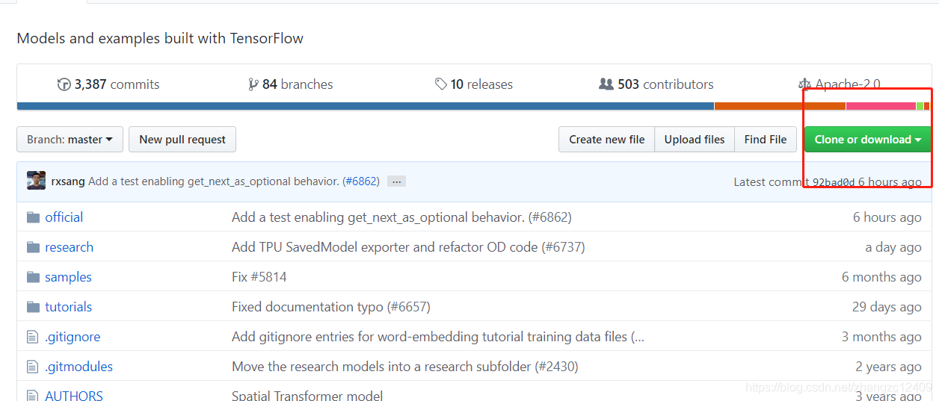The width and height of the screenshot is (939, 401).
Task: Click the Upload files button
Action: pyautogui.click(x=695, y=140)
